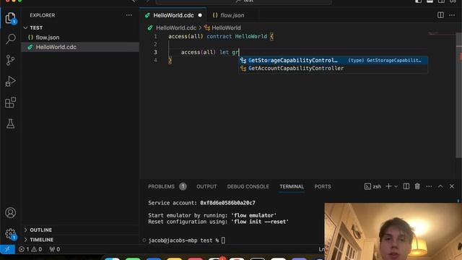Open the Explorer view in the activity bar
Viewport: 462px width, 260px height.
pos(10,18)
